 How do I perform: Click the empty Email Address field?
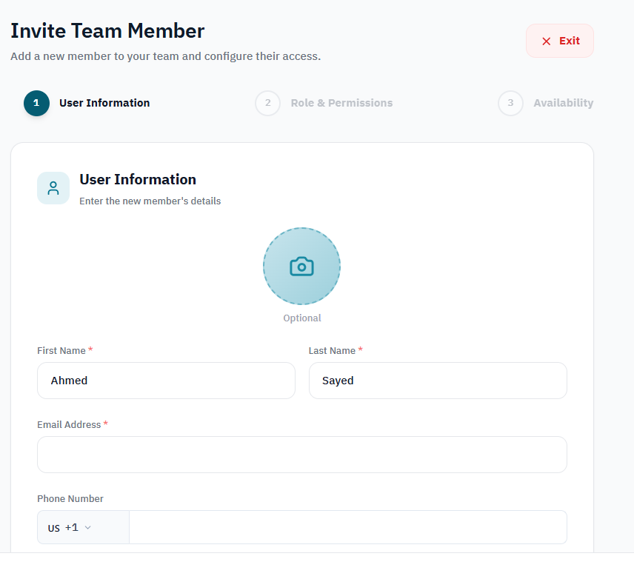302,455
